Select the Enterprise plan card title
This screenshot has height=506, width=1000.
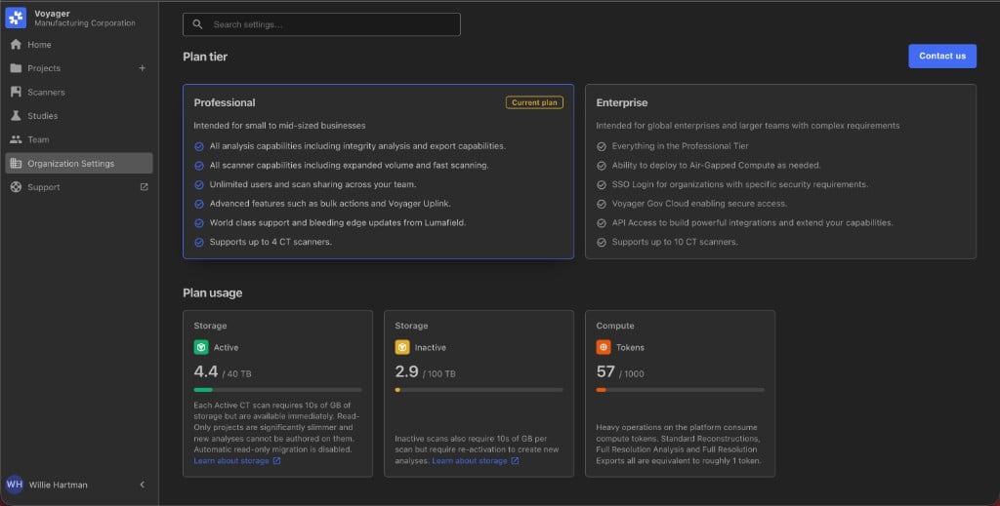[x=622, y=102]
